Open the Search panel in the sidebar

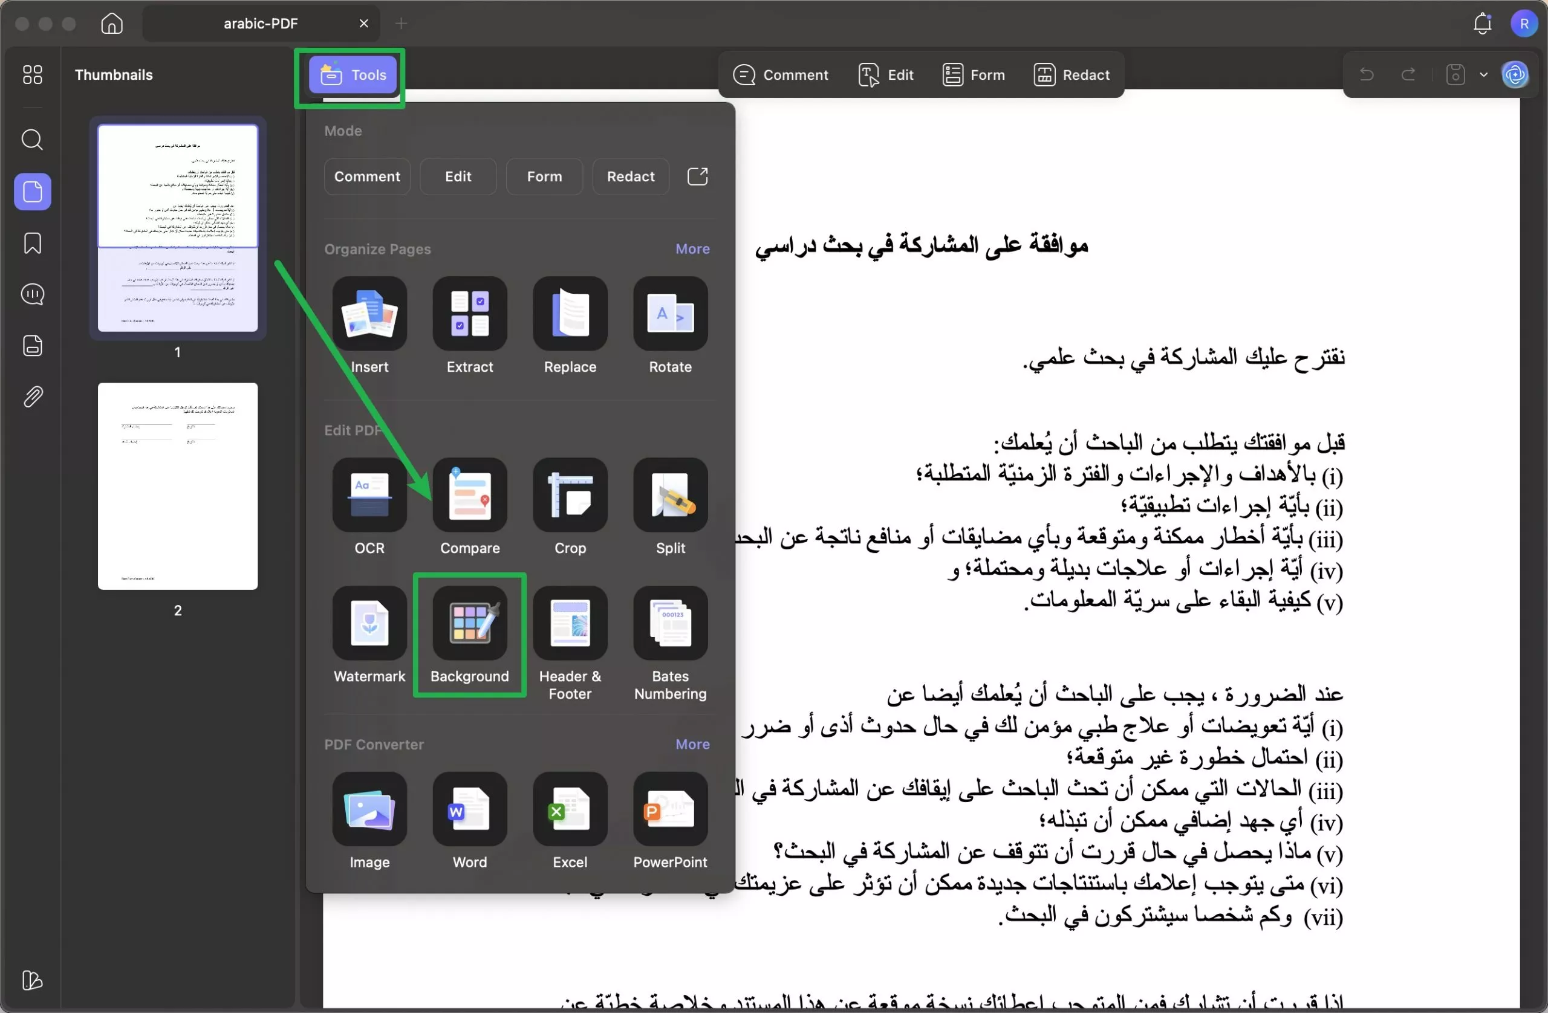point(32,140)
